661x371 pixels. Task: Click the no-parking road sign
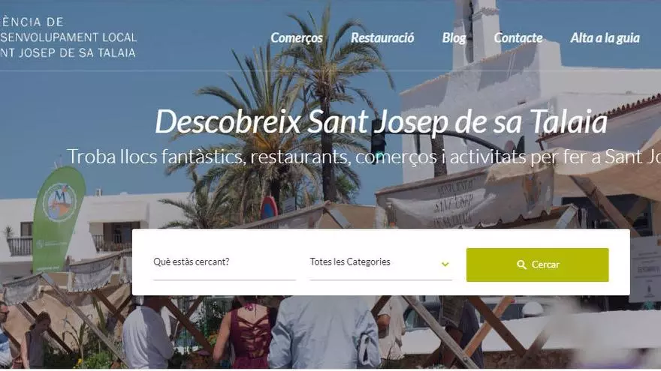(x=269, y=208)
